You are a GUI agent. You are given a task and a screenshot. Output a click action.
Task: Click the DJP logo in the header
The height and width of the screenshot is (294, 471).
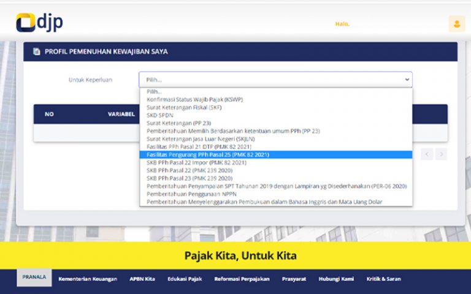tap(39, 23)
